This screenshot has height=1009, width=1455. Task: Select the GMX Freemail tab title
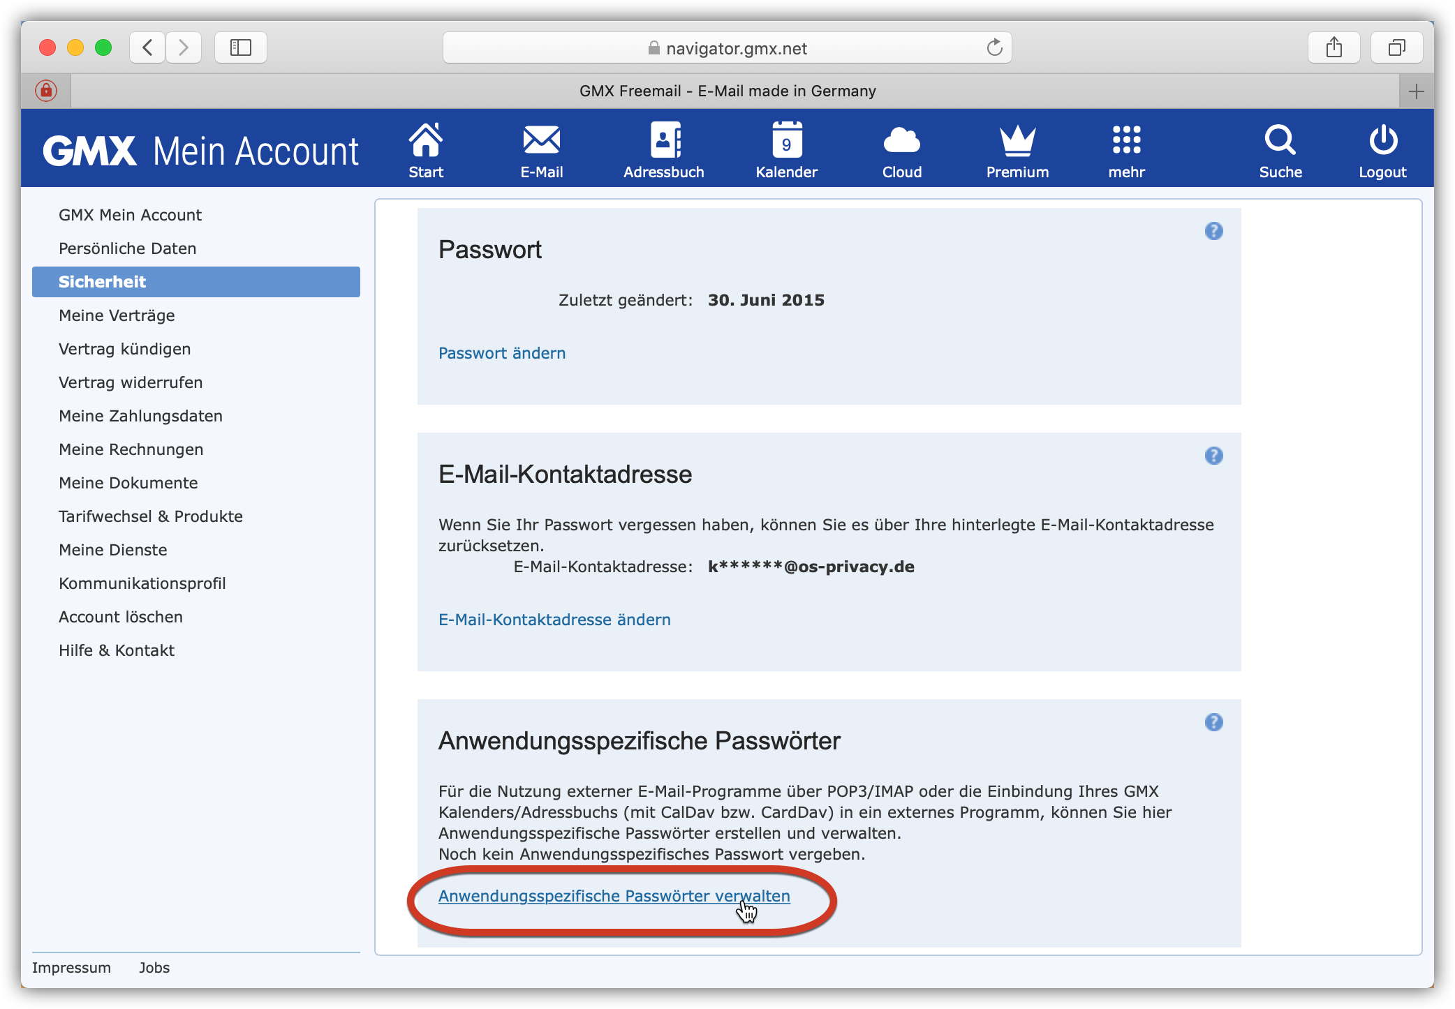(x=727, y=91)
